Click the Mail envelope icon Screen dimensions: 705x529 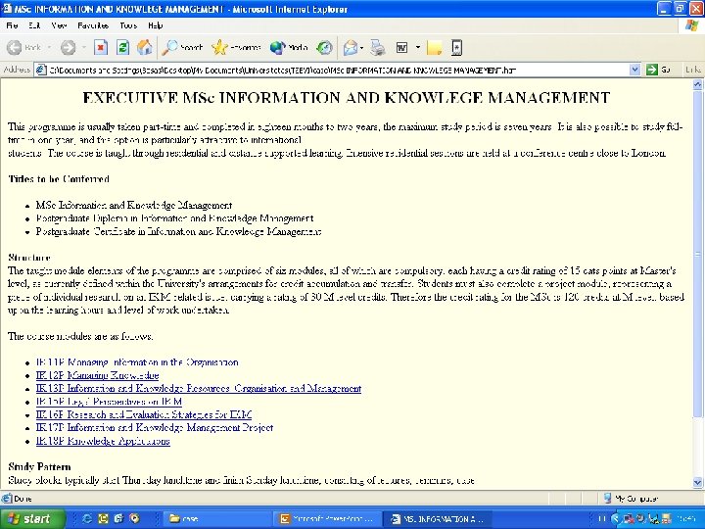[350, 47]
